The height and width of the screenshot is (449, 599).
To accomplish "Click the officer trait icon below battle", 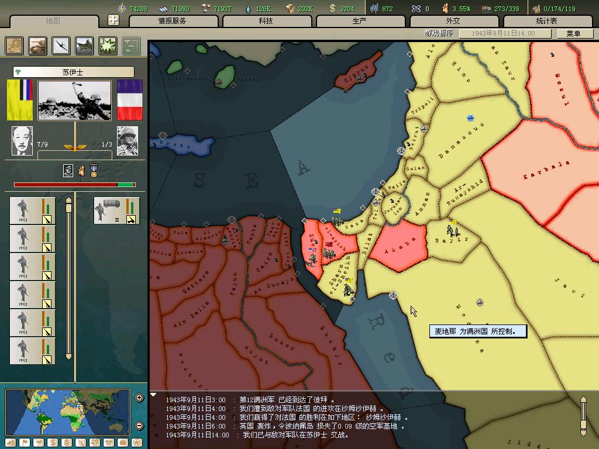I will (68, 171).
